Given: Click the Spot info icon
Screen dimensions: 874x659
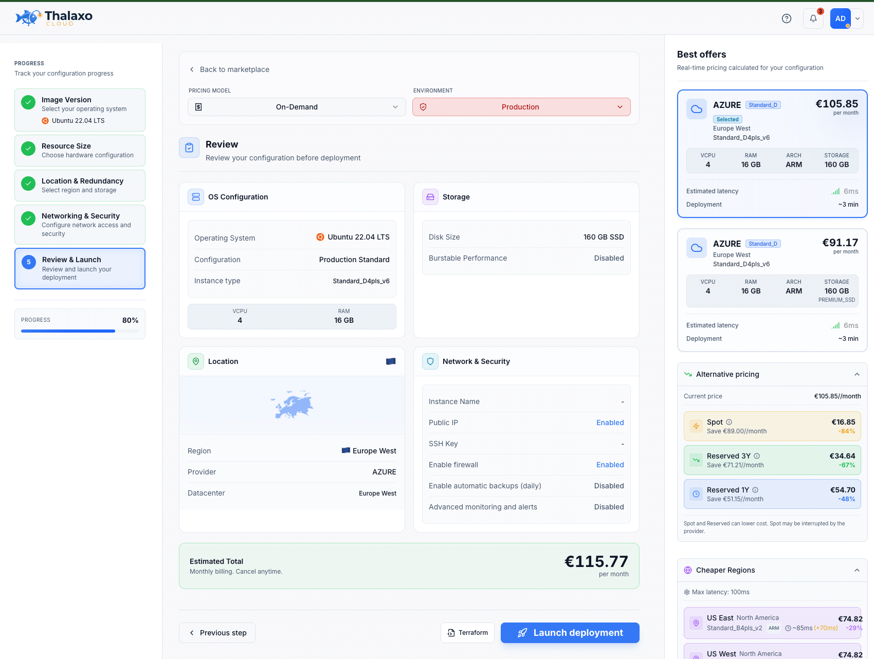Looking at the screenshot, I should point(729,422).
